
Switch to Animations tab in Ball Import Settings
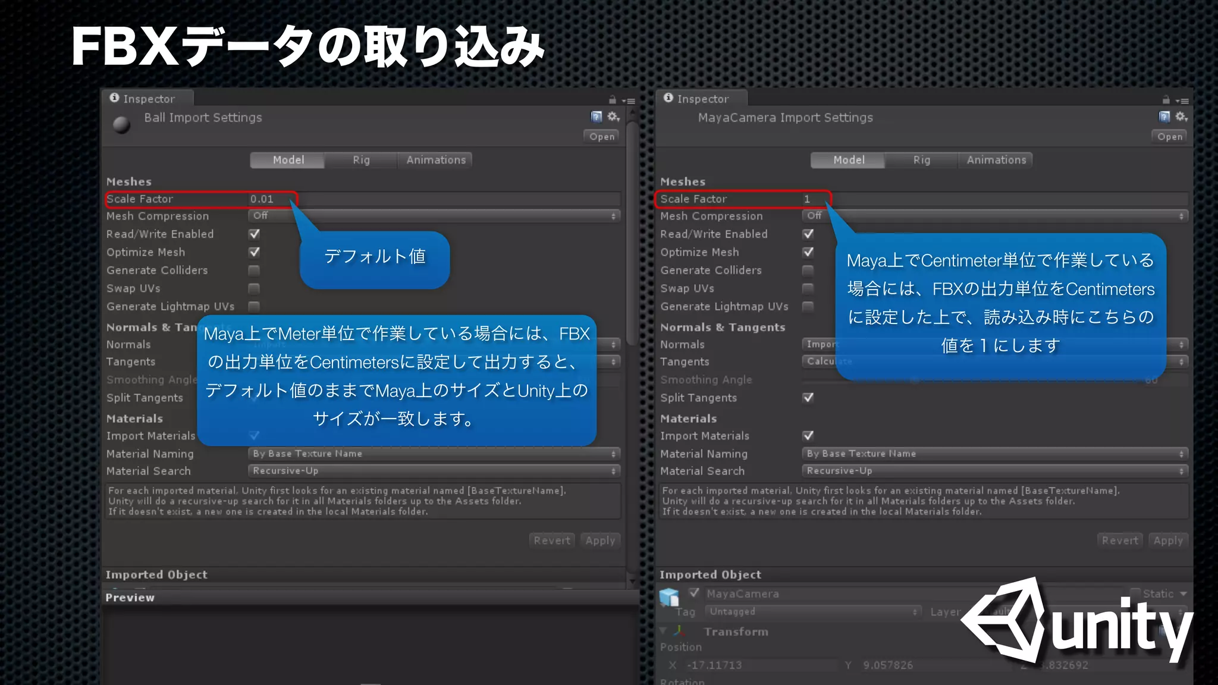435,160
